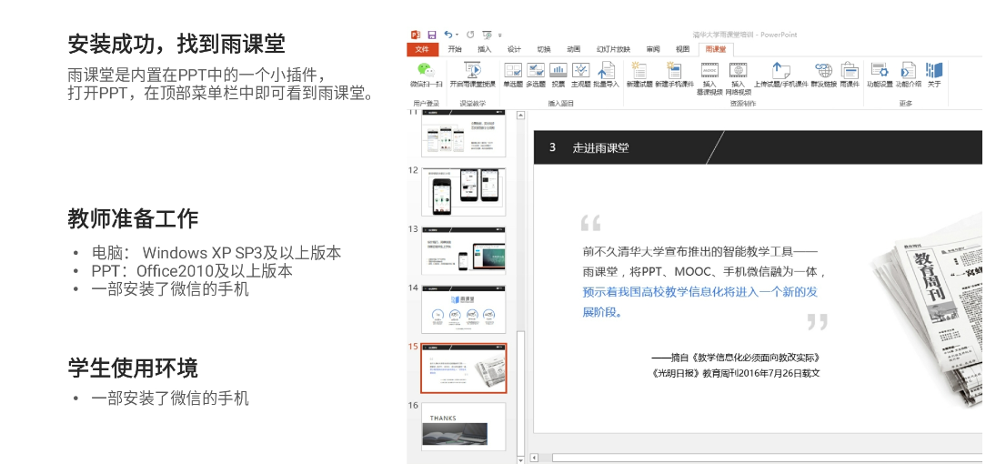The image size is (996, 474).
Task: Click the 用户登录 group label
Action: pos(426,103)
